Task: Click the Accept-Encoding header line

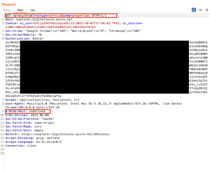Action: pos(33,138)
